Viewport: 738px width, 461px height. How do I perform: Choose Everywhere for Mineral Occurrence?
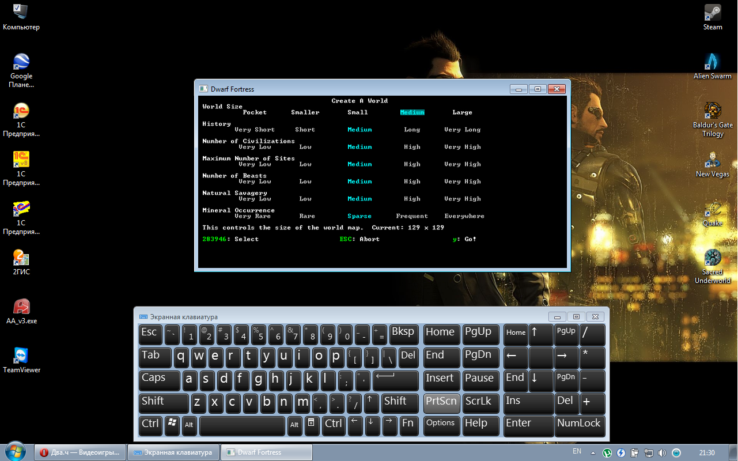(x=464, y=216)
